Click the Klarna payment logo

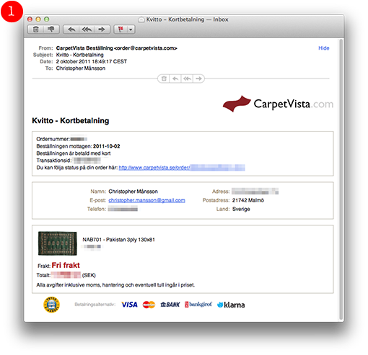coord(231,305)
